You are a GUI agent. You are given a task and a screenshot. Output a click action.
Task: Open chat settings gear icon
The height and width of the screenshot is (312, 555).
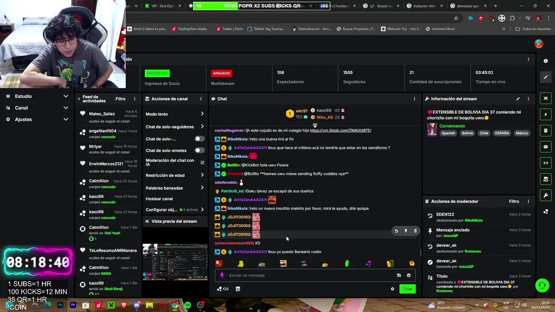(x=392, y=289)
